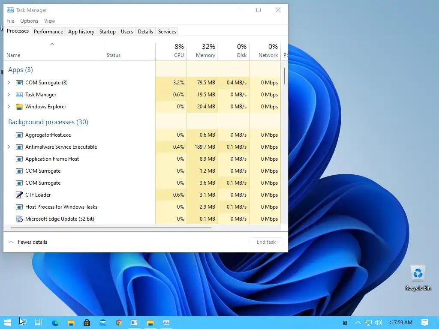439x329 pixels.
Task: Click the End task button
Action: 266,242
